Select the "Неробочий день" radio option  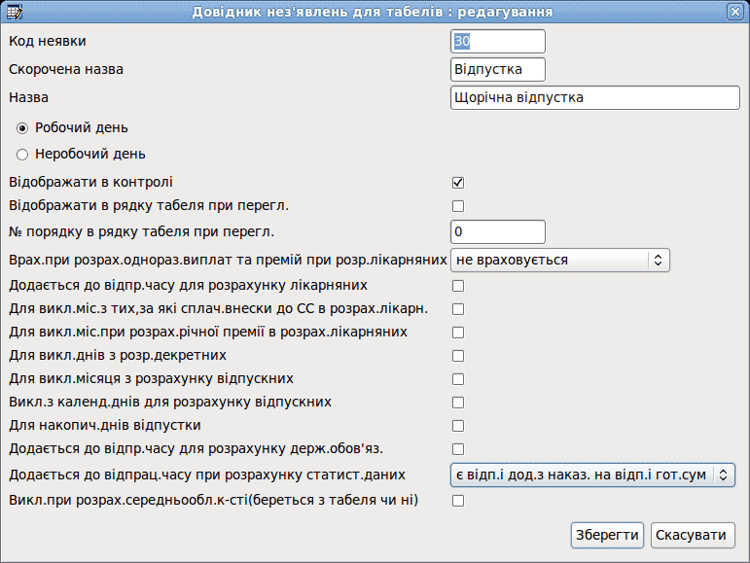(x=22, y=155)
